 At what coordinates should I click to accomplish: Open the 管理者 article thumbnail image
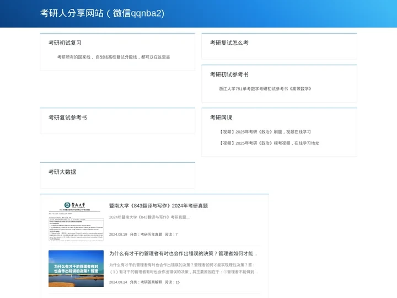coord(76,269)
